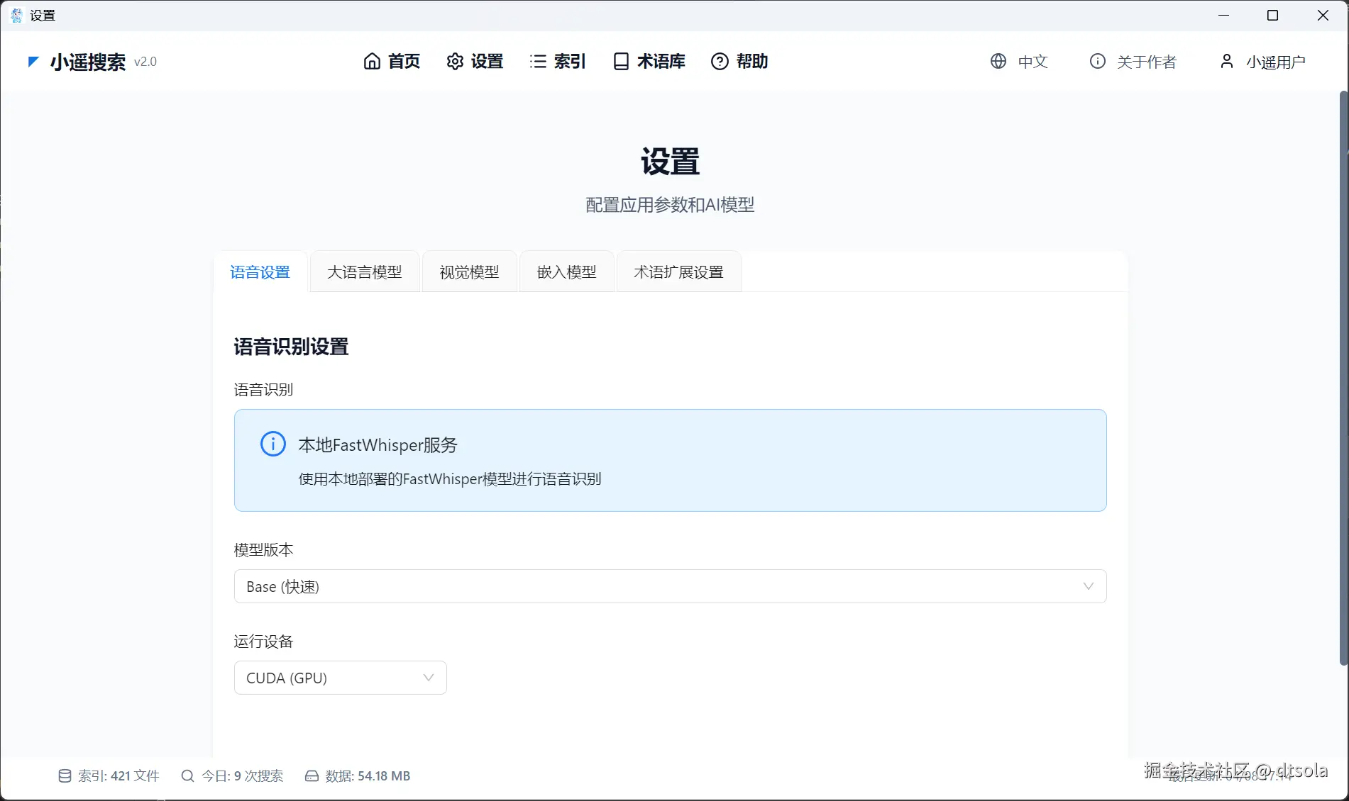Open the 模型版本 Base dropdown
This screenshot has height=801, width=1349.
coord(670,586)
